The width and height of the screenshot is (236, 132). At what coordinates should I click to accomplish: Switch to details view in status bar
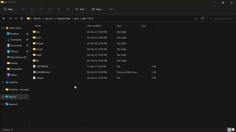pos(229,129)
